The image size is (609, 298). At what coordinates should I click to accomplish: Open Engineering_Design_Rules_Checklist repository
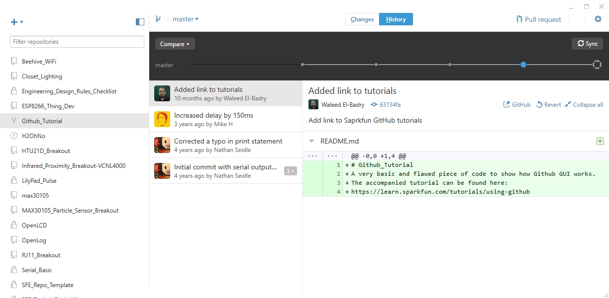tap(75, 91)
